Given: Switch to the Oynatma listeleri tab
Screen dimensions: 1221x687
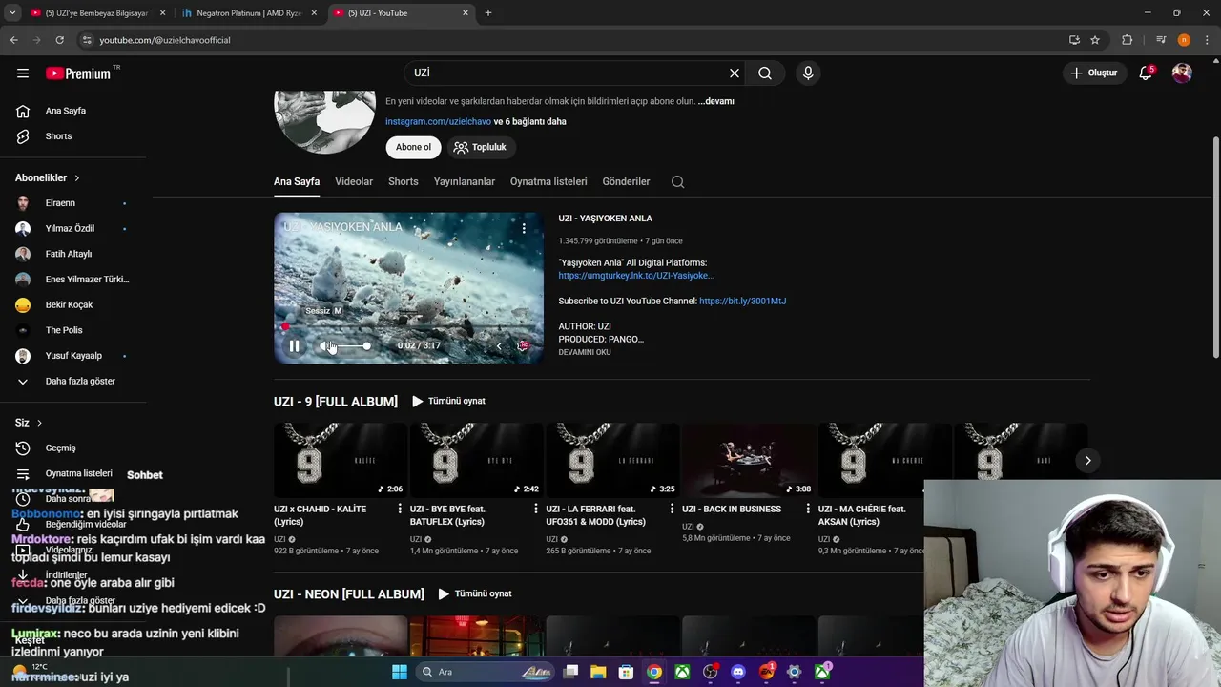Looking at the screenshot, I should (x=548, y=181).
